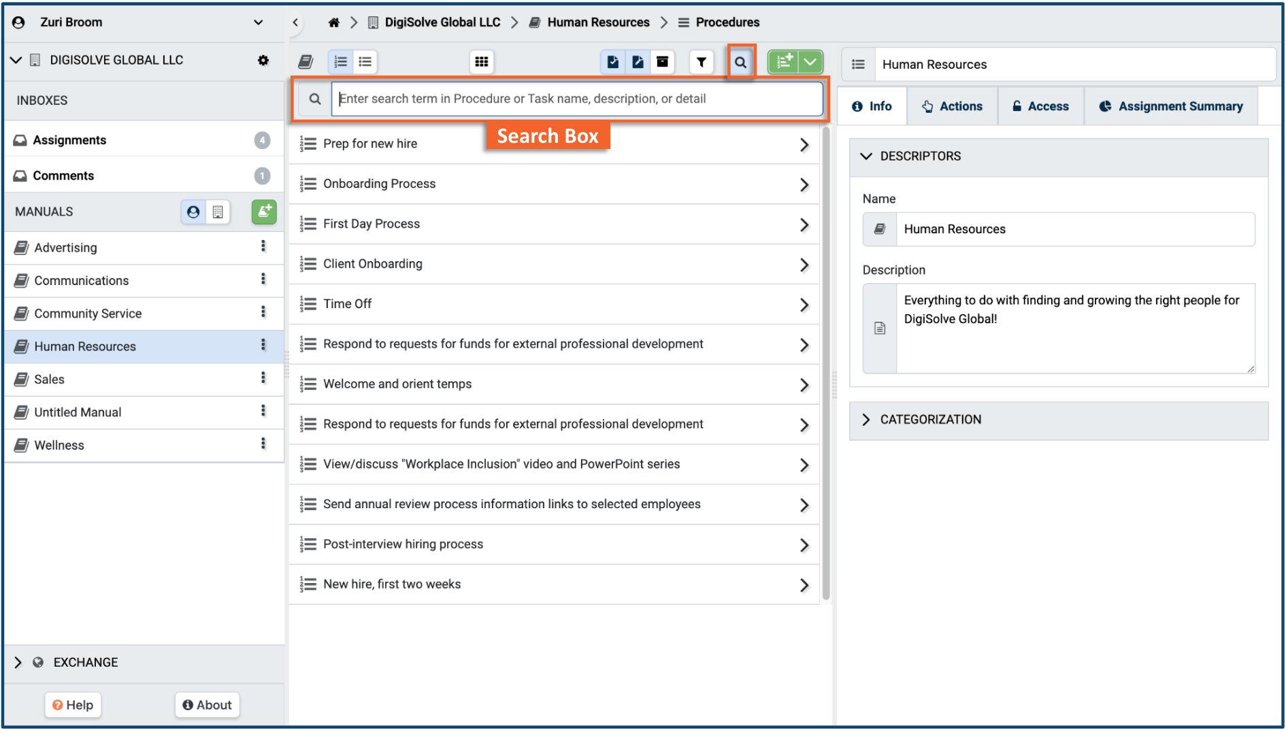This screenshot has height=732, width=1286.
Task: Switch to the Actions tab
Action: tap(952, 106)
